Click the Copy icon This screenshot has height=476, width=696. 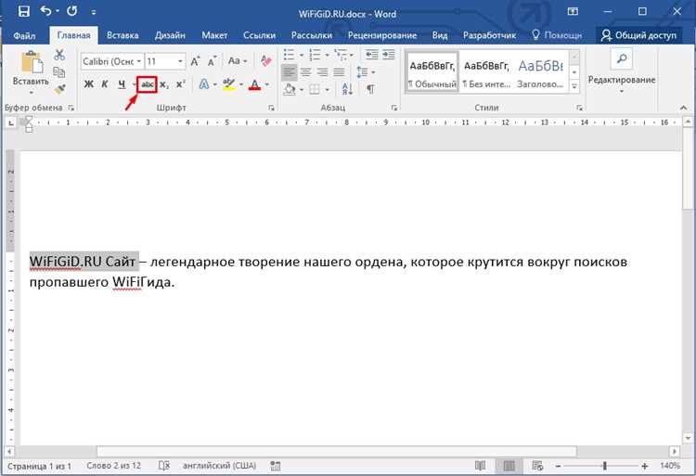coord(59,71)
